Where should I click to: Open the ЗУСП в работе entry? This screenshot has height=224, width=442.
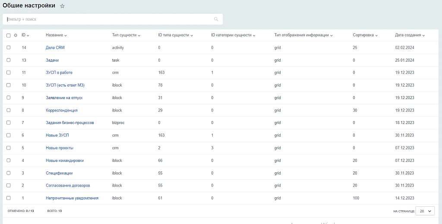click(59, 73)
